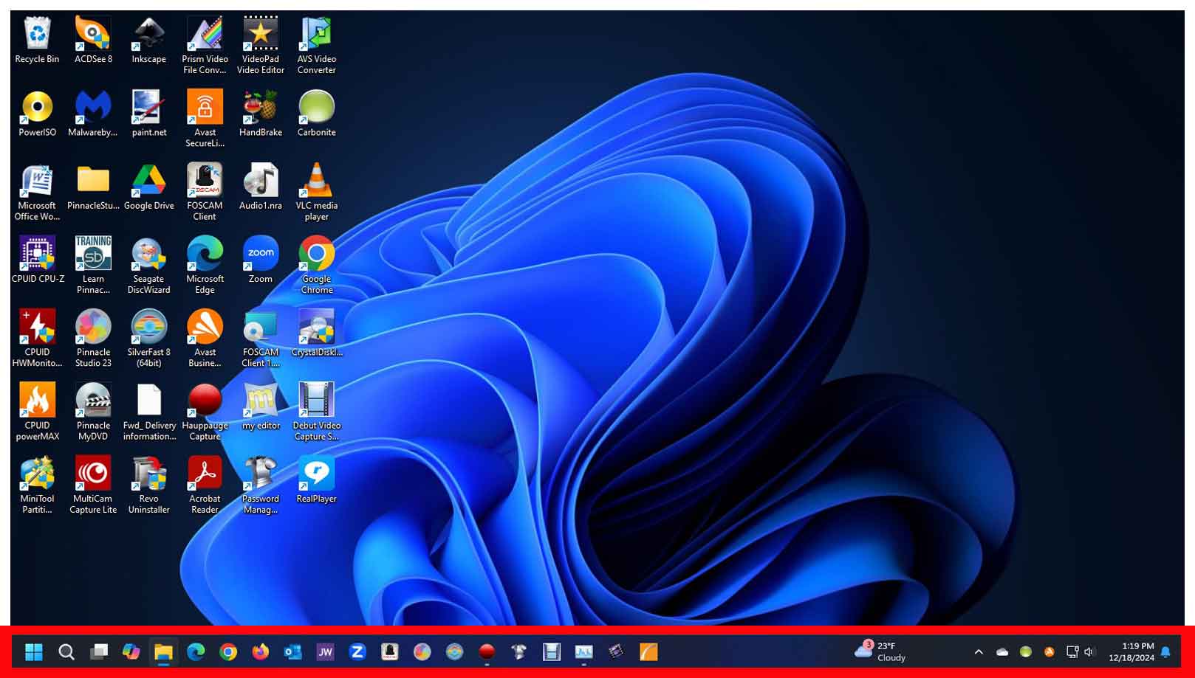Select the Microsoft Office Word desktop shortcut
1195x678 pixels.
point(37,192)
